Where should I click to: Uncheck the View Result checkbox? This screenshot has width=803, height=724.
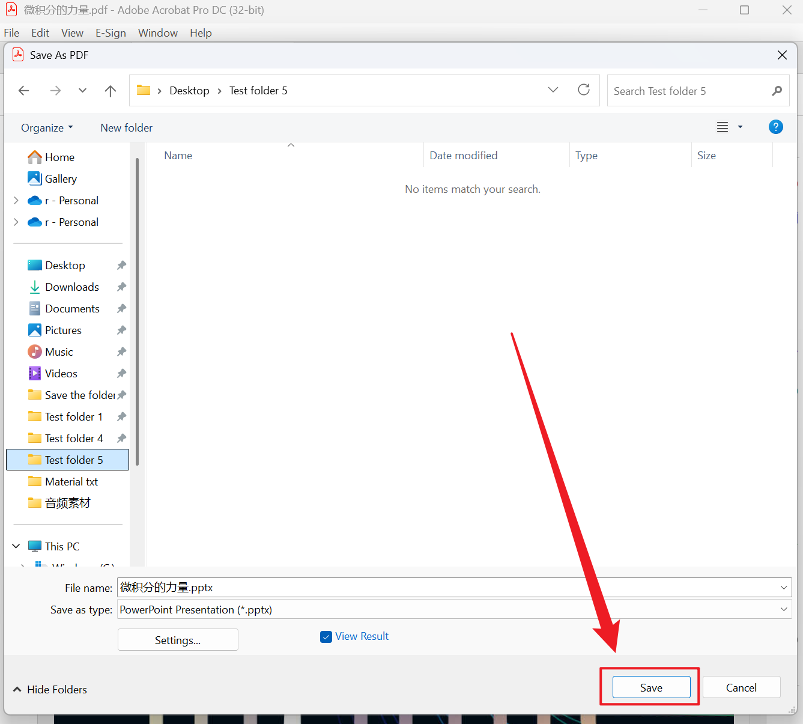coord(326,637)
